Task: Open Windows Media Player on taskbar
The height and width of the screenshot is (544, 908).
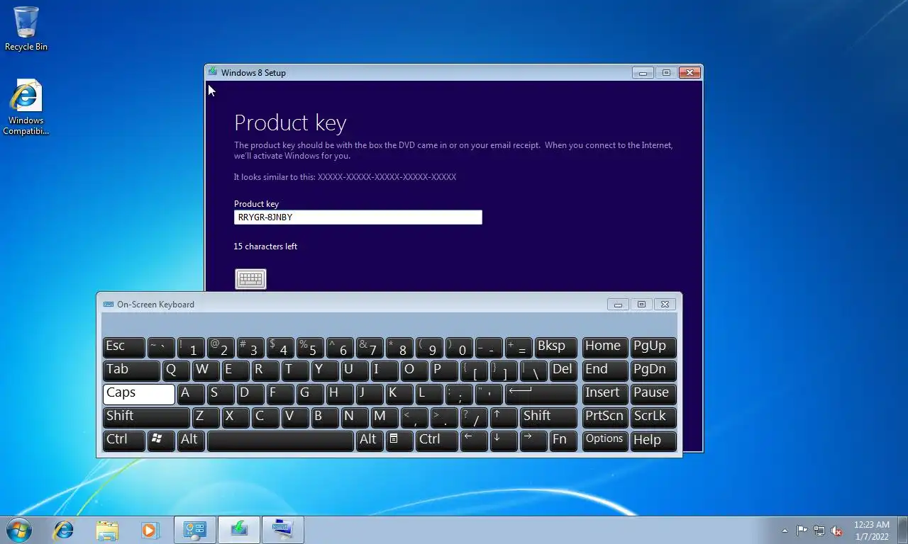Action: coord(150,529)
